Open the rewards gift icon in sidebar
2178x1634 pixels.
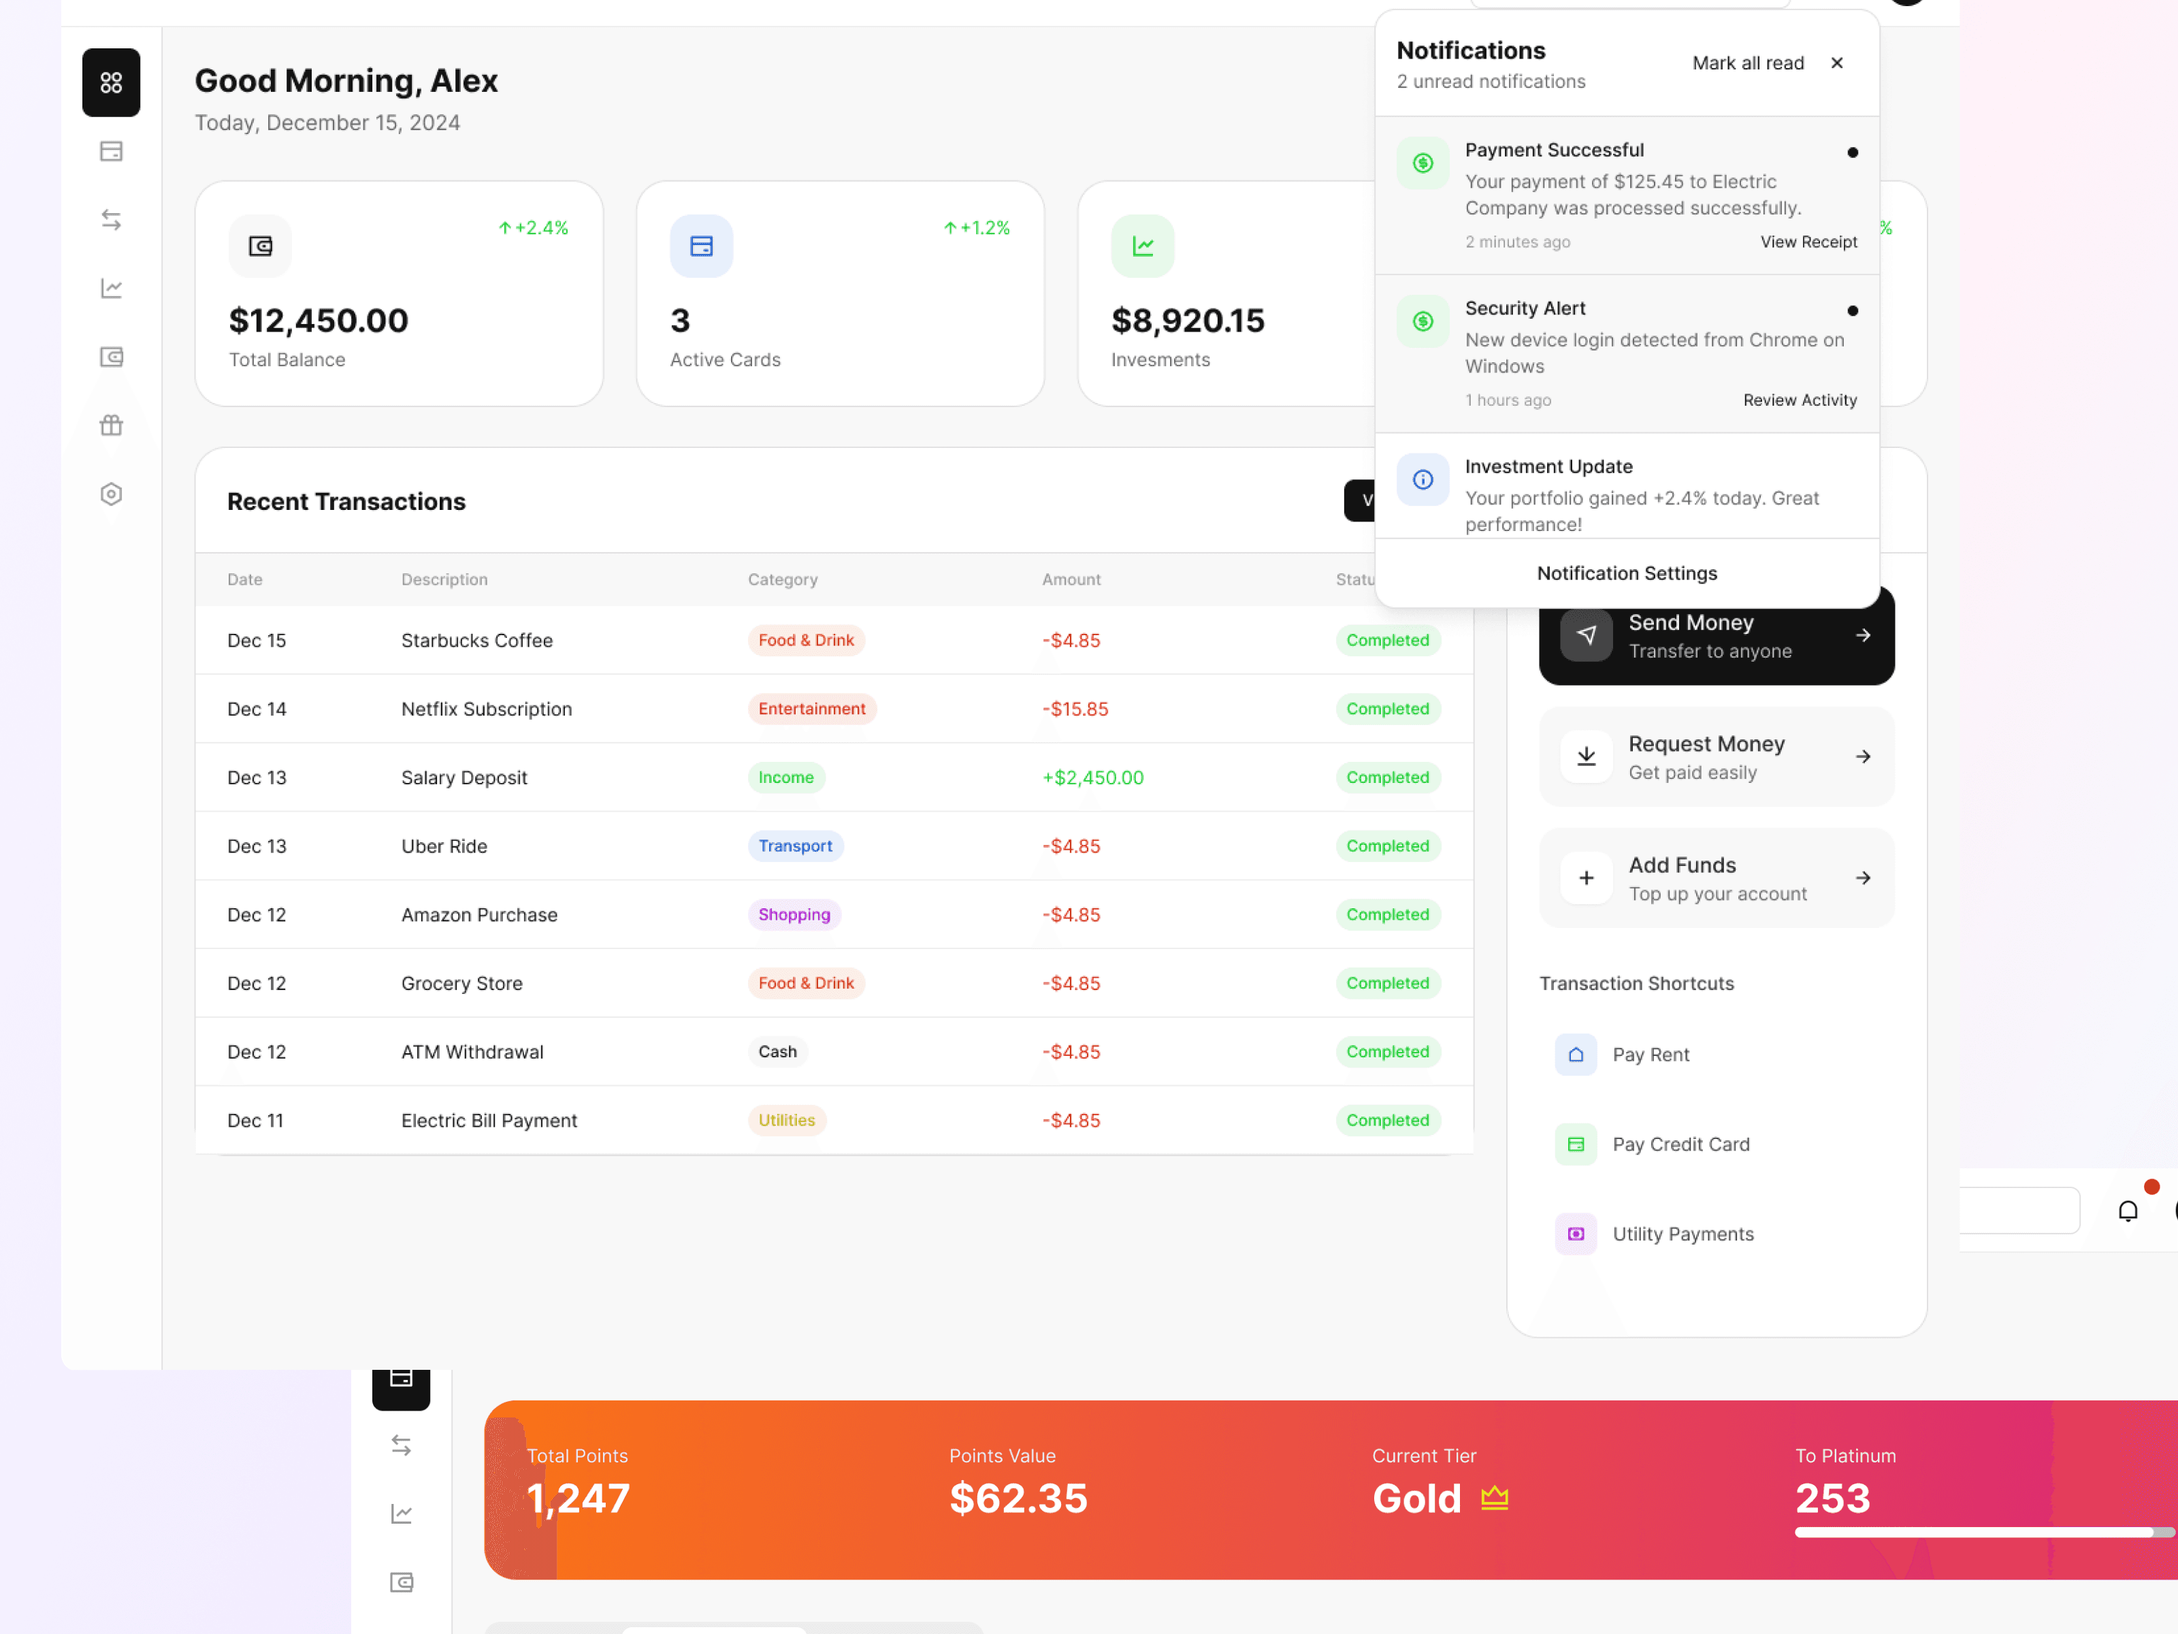[111, 425]
